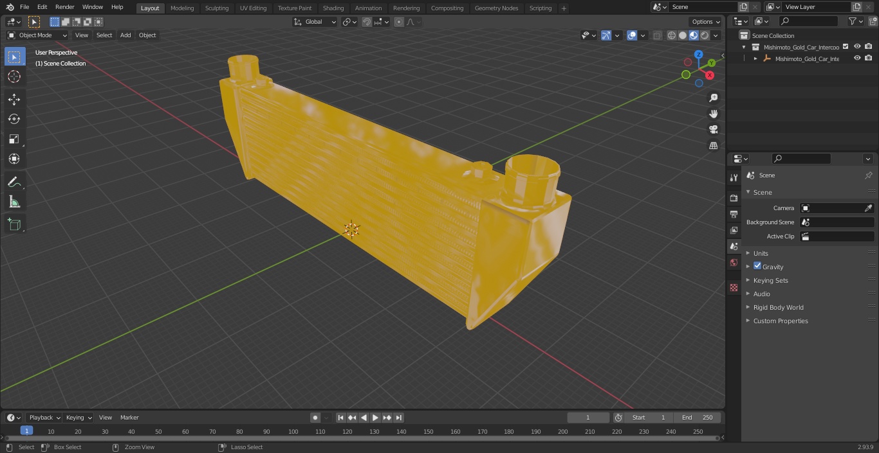Switch to the UV Editing workspace tab

click(x=253, y=8)
